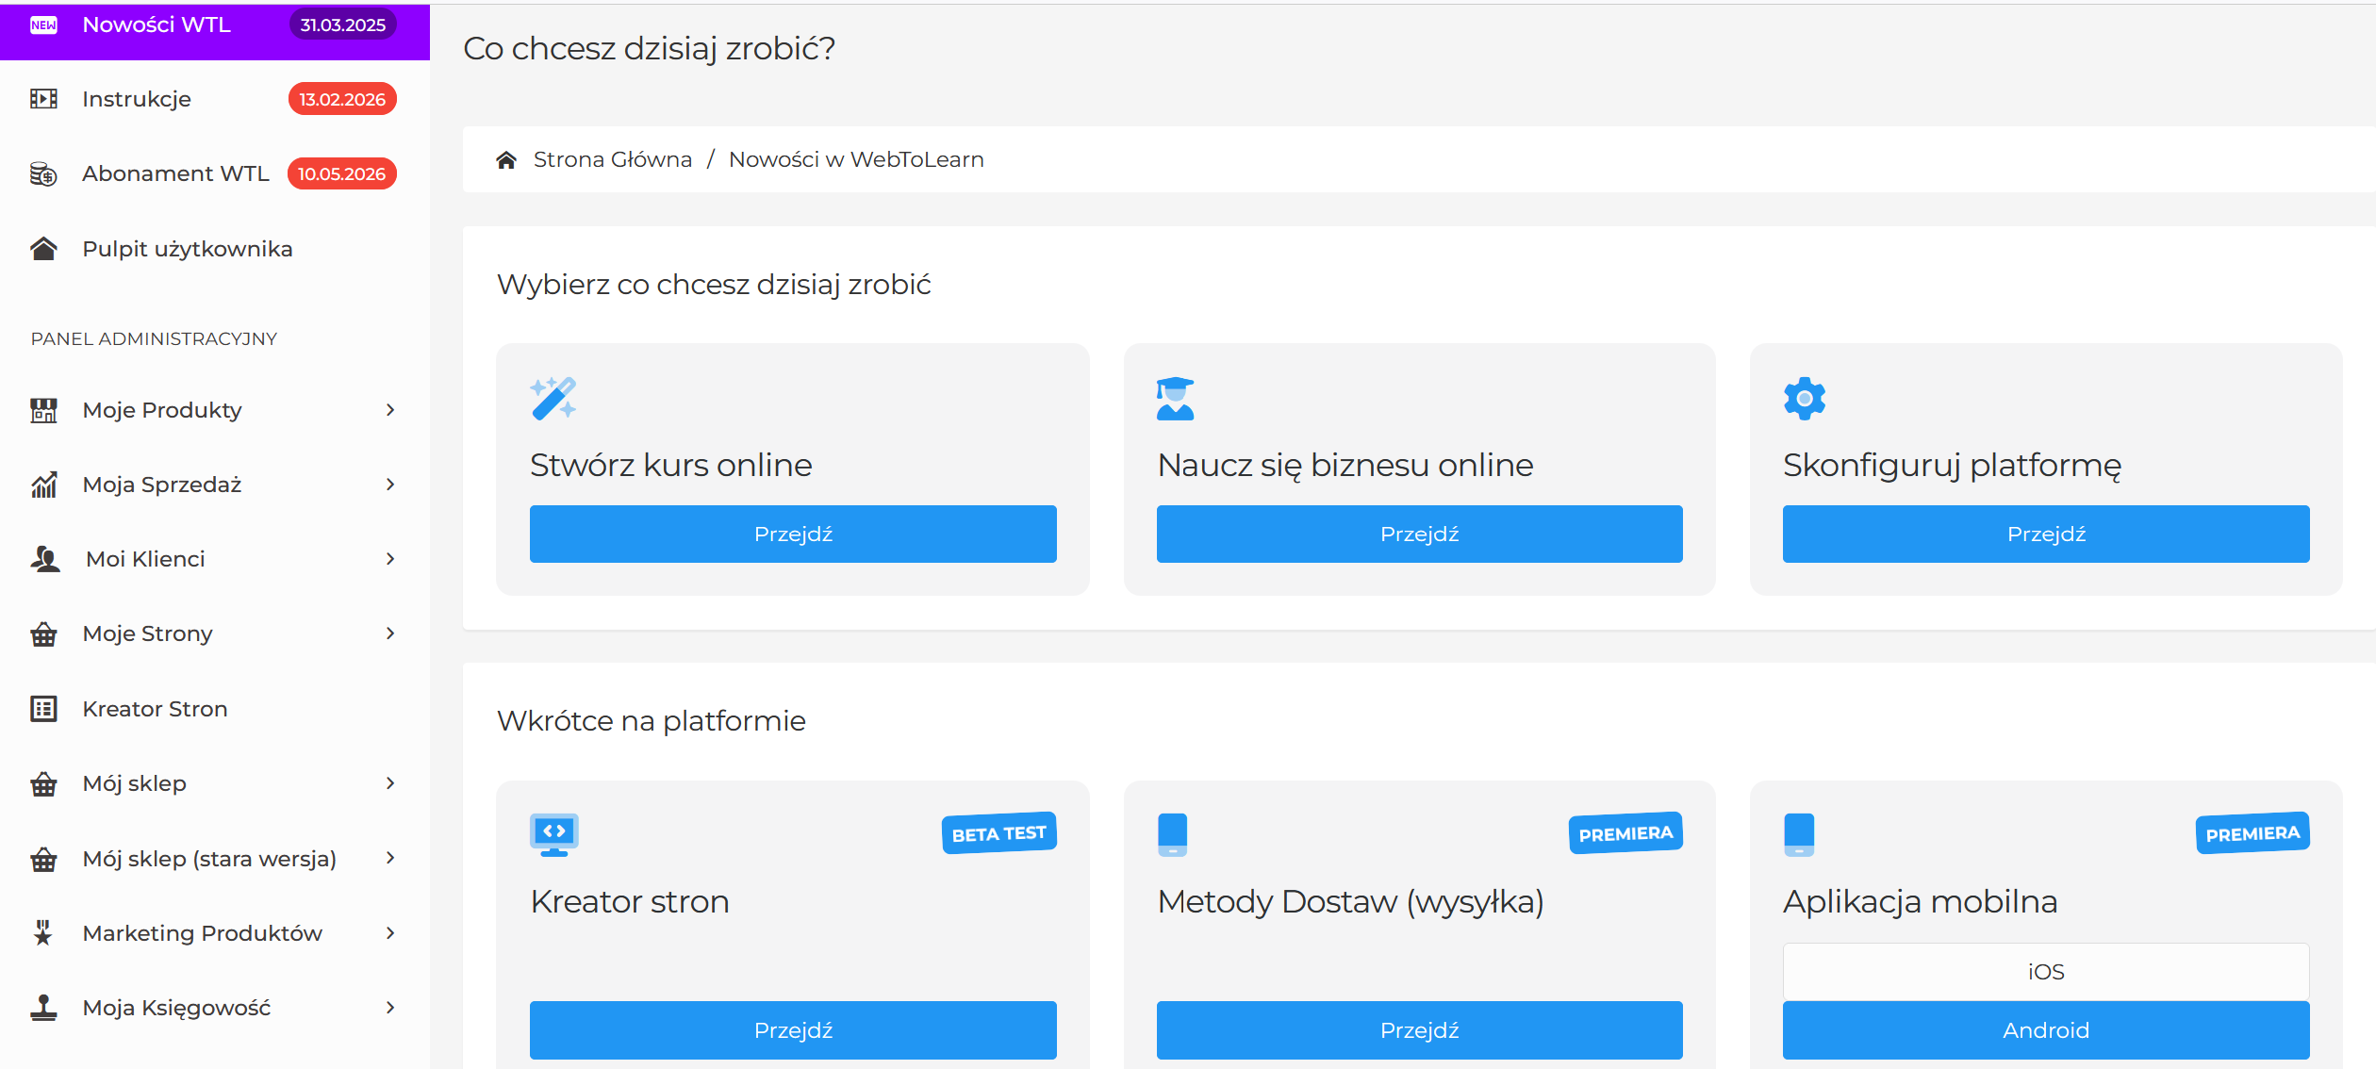Click the Mój sklep basket icon
Viewport: 2376px width, 1069px height.
(x=43, y=782)
